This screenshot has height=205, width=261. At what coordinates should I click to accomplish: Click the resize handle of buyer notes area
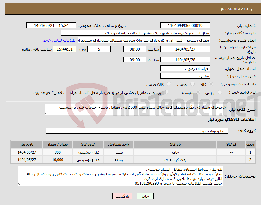[19, 184]
